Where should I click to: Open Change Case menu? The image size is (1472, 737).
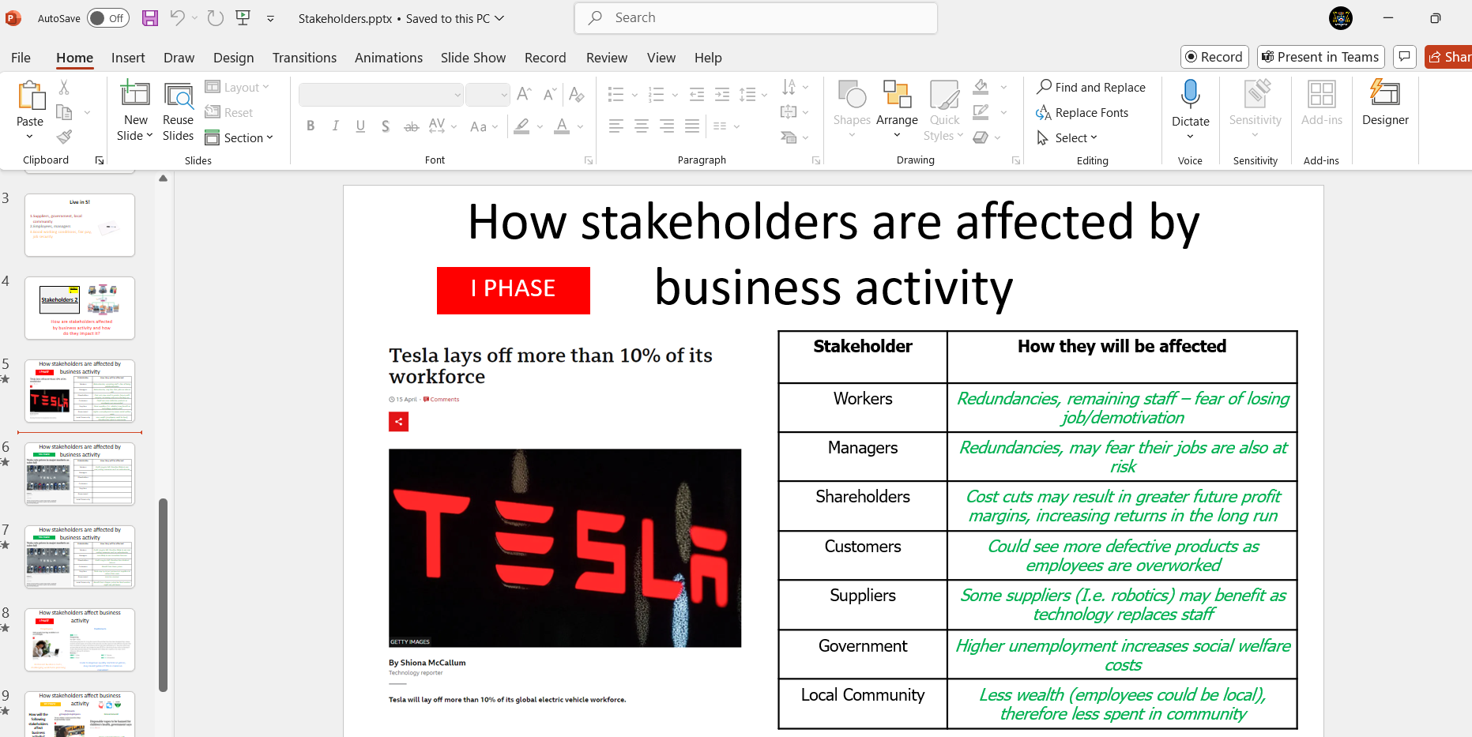(484, 126)
